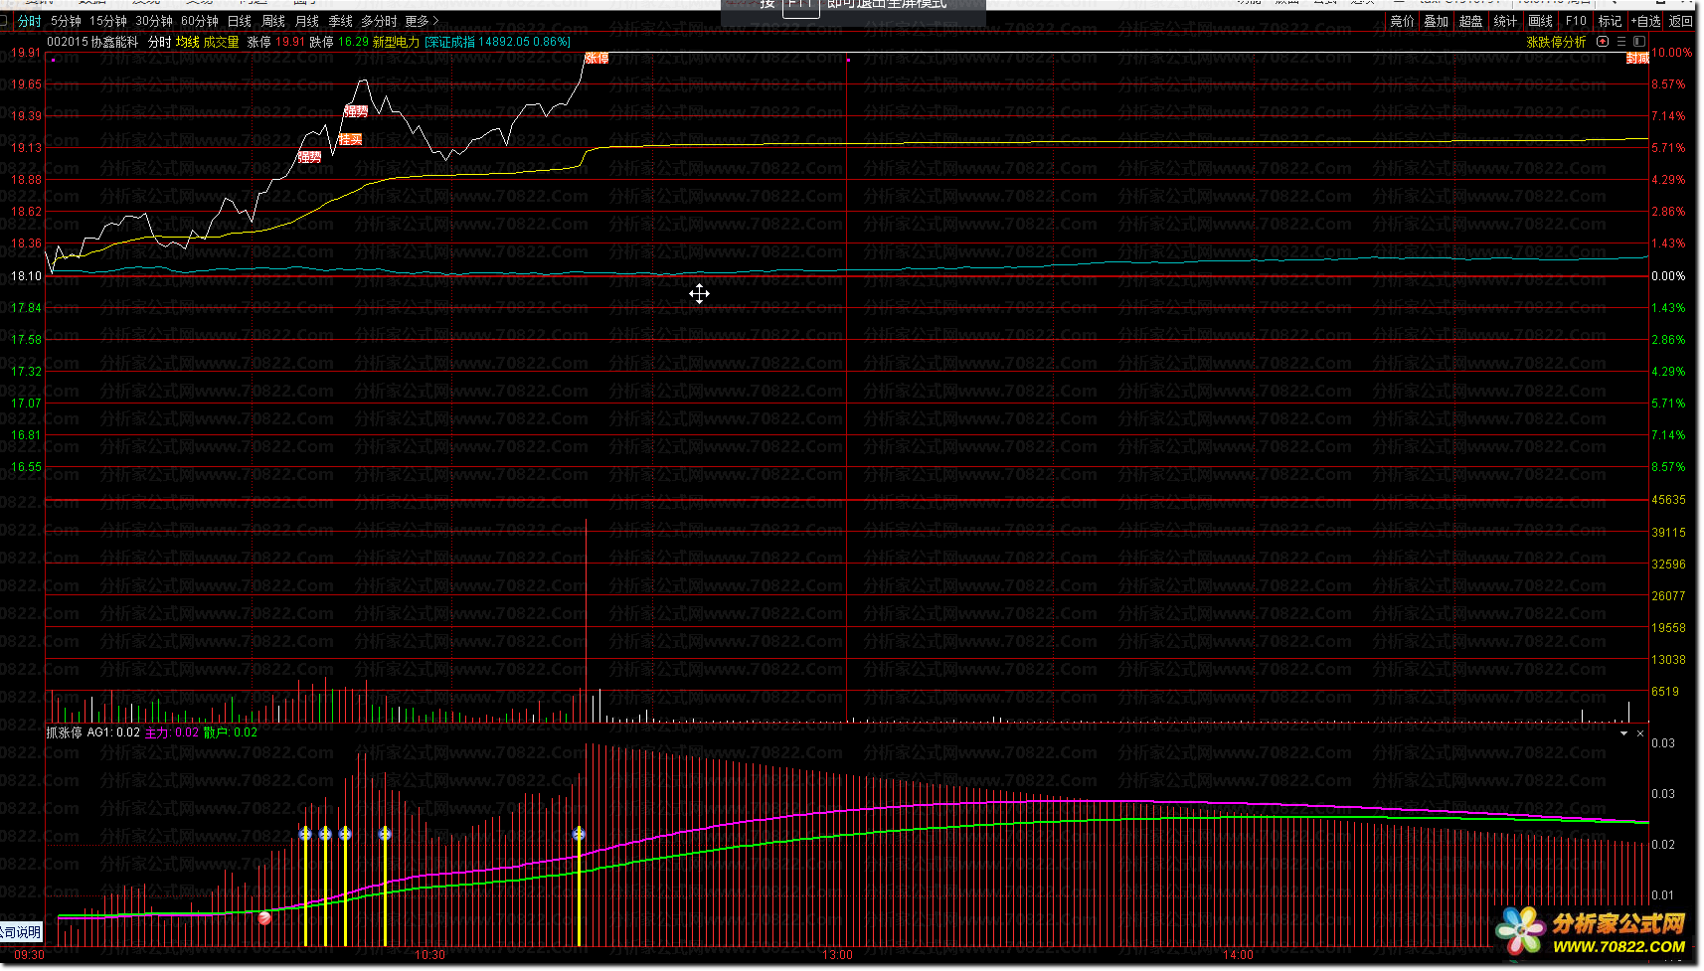Click the 45635 volume axis label
This screenshot has width=1704, height=971.
point(1668,500)
